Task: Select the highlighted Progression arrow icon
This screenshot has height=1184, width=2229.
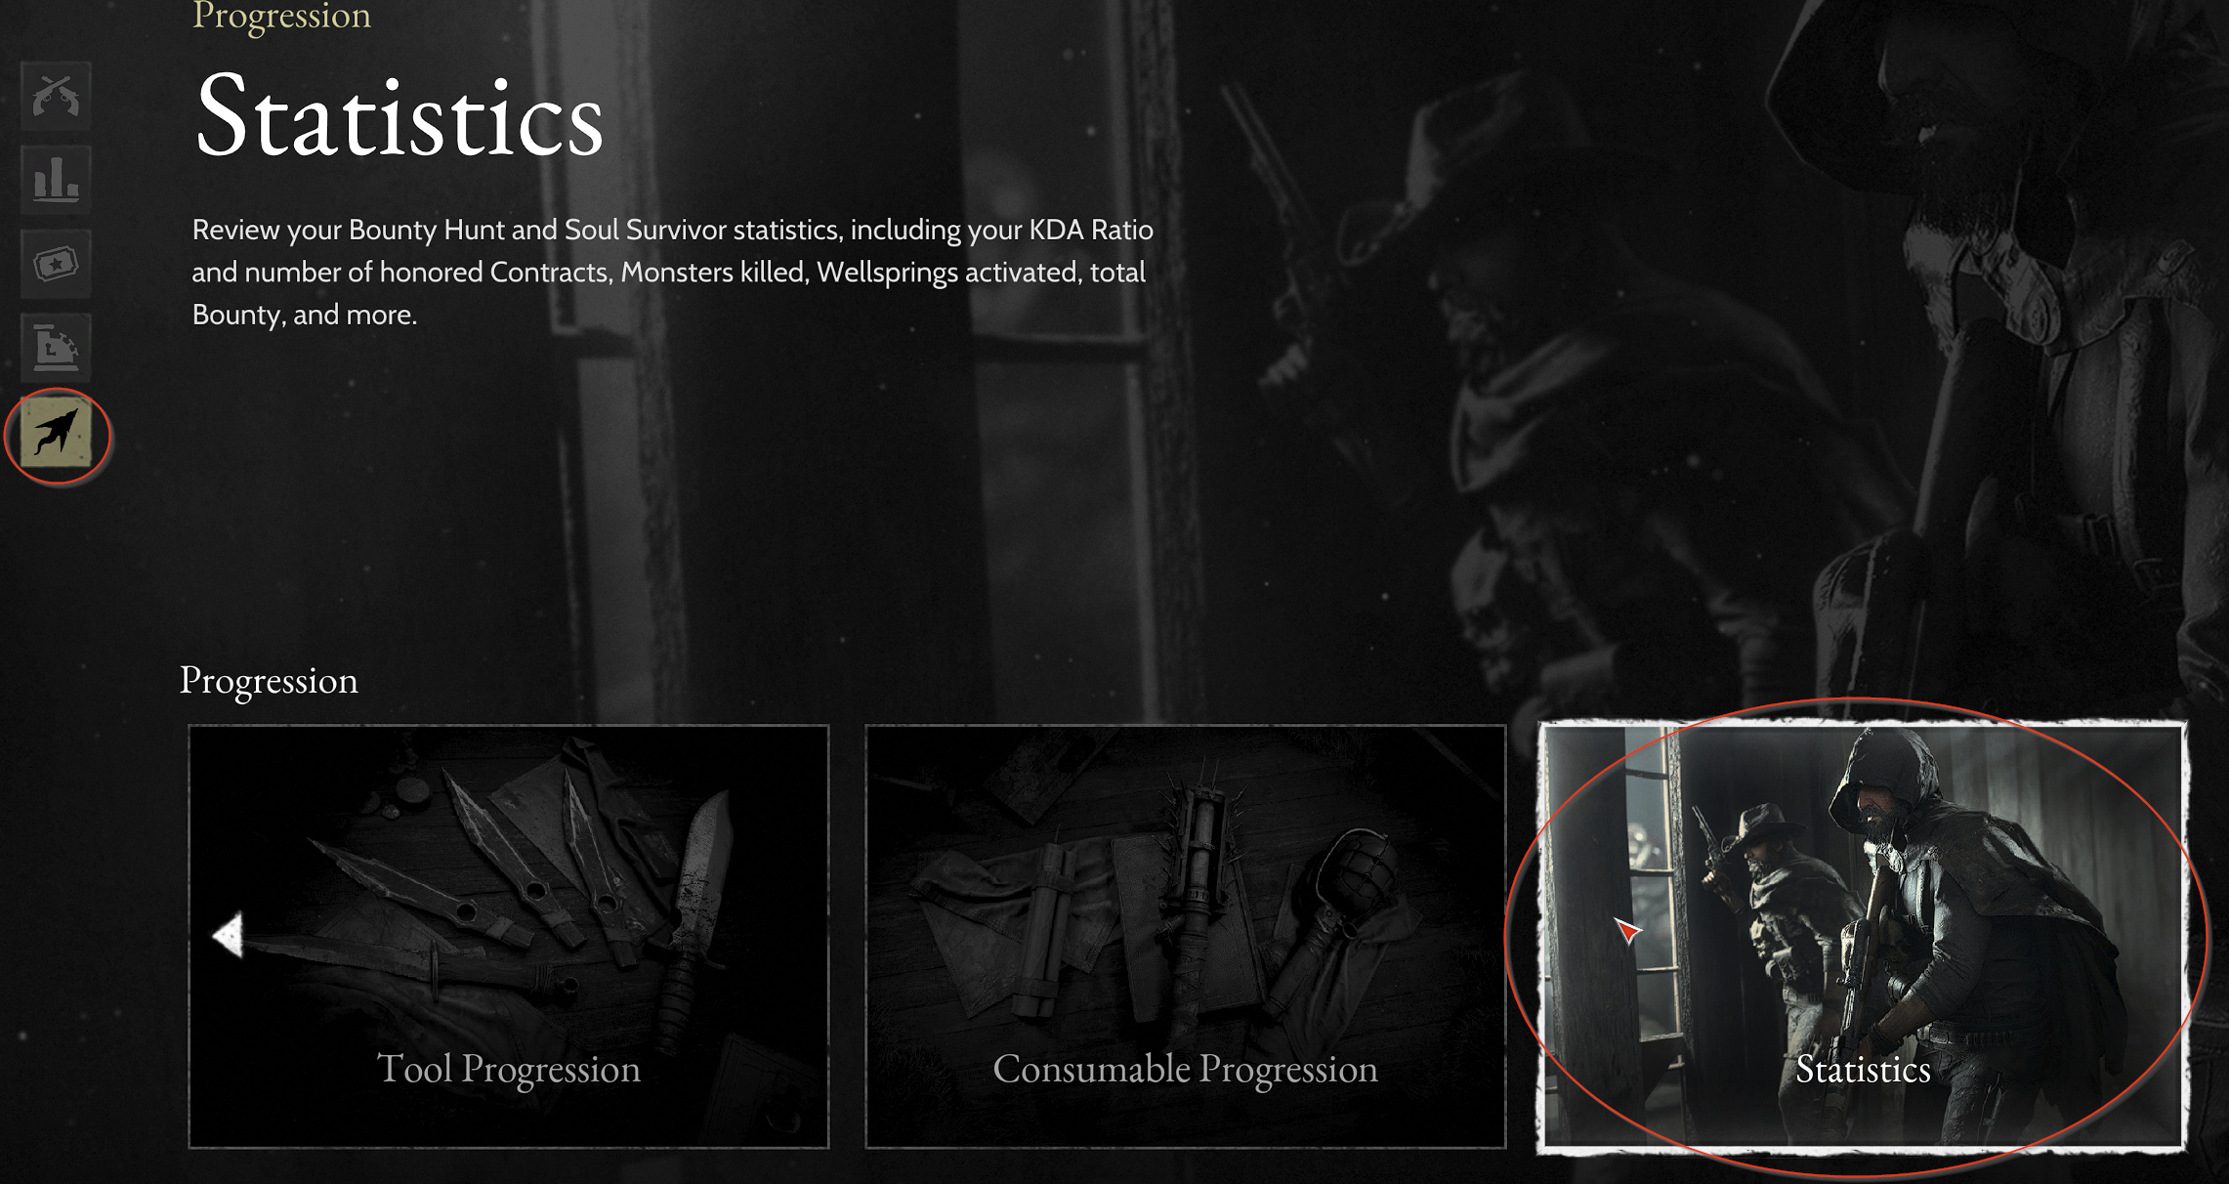Action: pyautogui.click(x=56, y=433)
